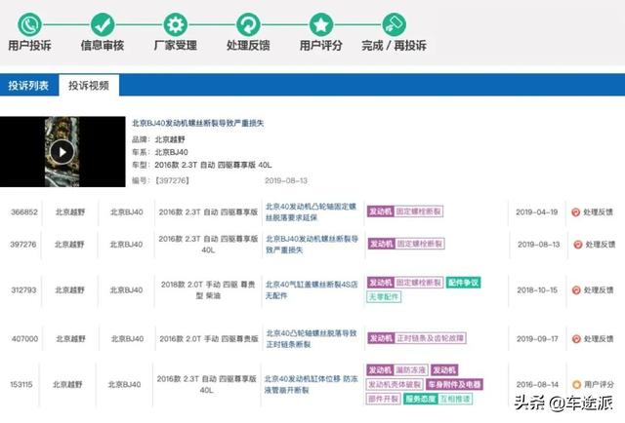Click the 信息审核 checkmark step icon

click(x=103, y=24)
